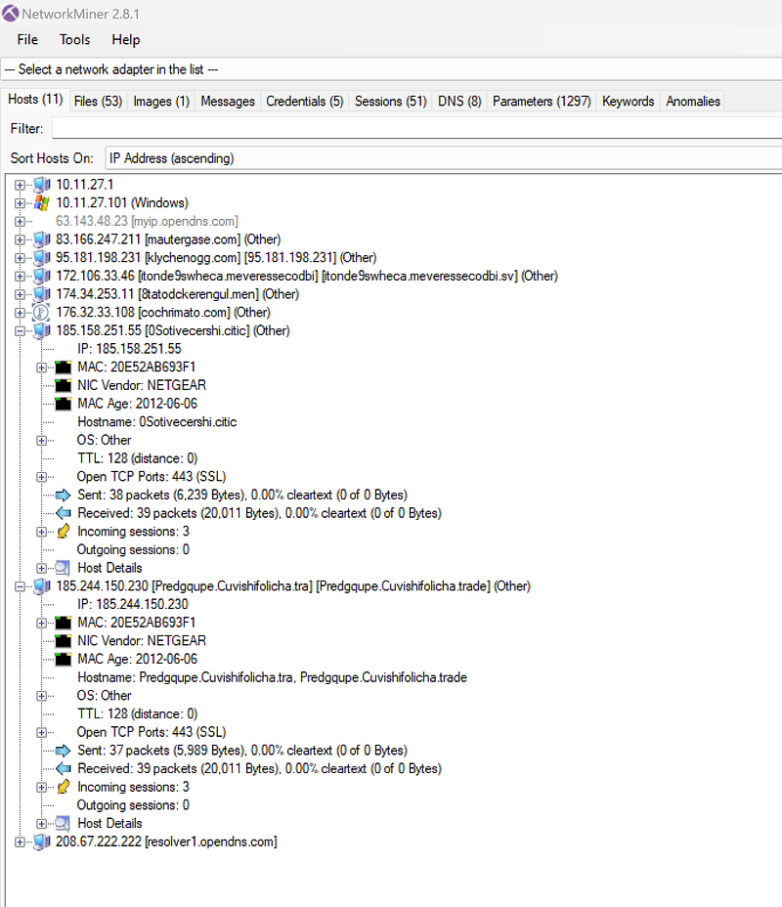Select the 176.32.33.108 [cochrimato.com] row text
The height and width of the screenshot is (907, 782).
click(x=163, y=313)
